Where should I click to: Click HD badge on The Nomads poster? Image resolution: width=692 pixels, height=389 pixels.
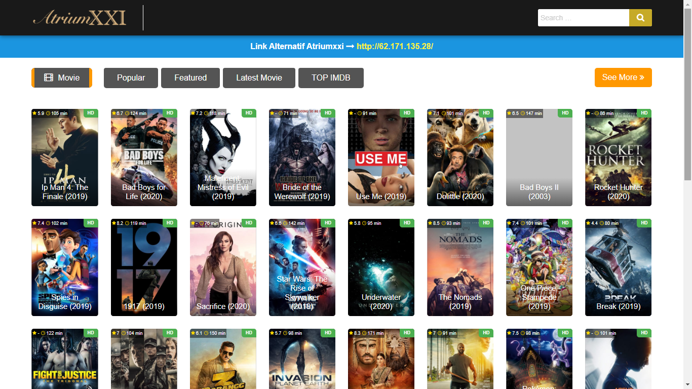(x=486, y=223)
